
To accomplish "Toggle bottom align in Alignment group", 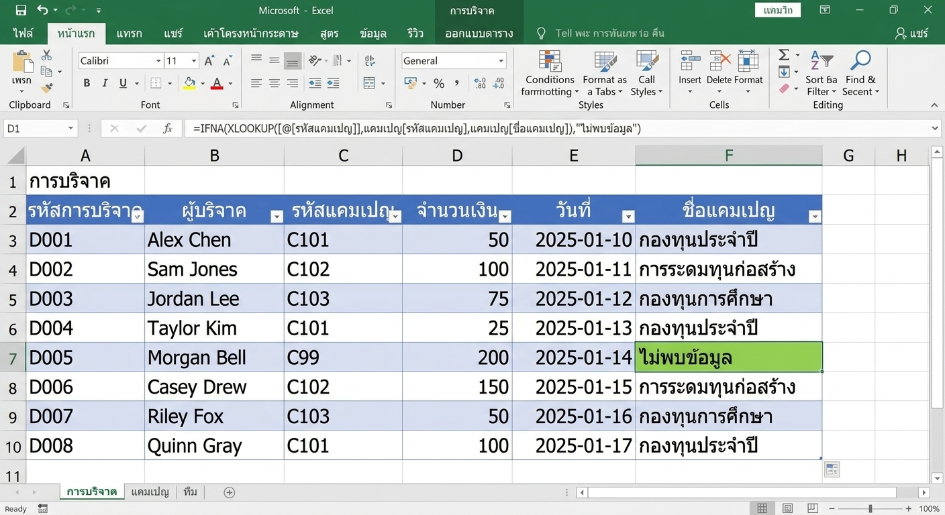I will (293, 61).
